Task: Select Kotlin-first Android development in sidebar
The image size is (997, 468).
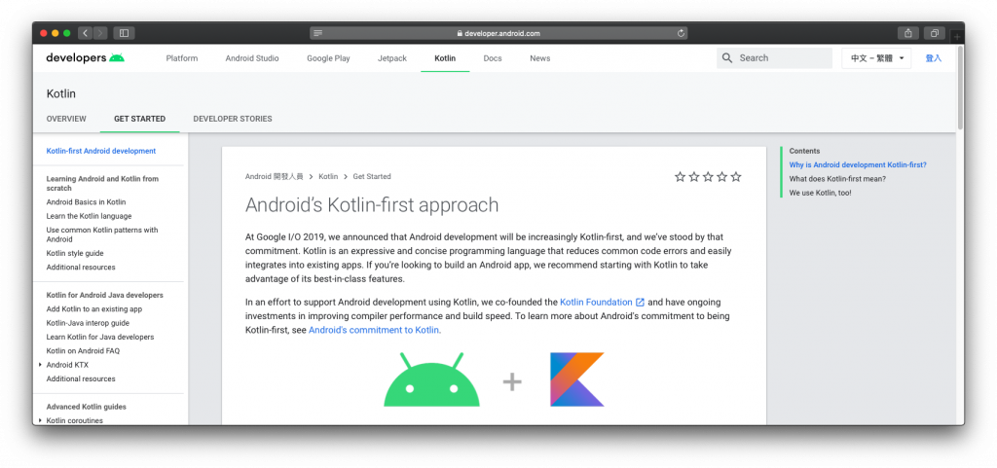Action: click(101, 151)
